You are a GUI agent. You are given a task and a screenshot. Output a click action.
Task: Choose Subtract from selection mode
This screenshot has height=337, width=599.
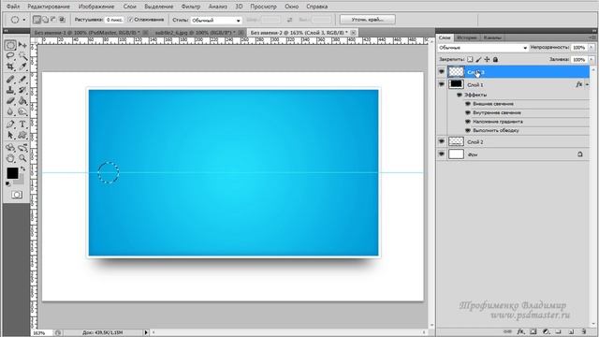[x=53, y=20]
